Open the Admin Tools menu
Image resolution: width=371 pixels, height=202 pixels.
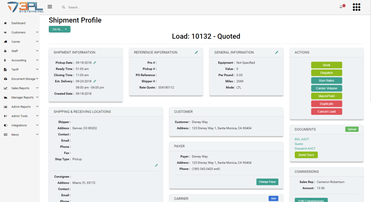(19, 116)
